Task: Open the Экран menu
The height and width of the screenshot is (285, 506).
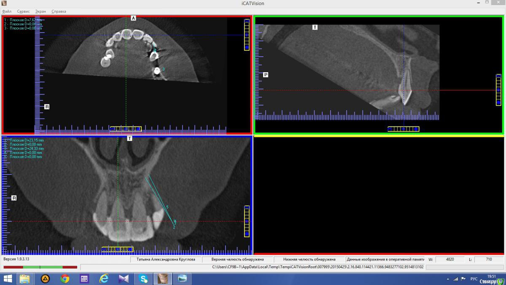Action: coord(40,11)
